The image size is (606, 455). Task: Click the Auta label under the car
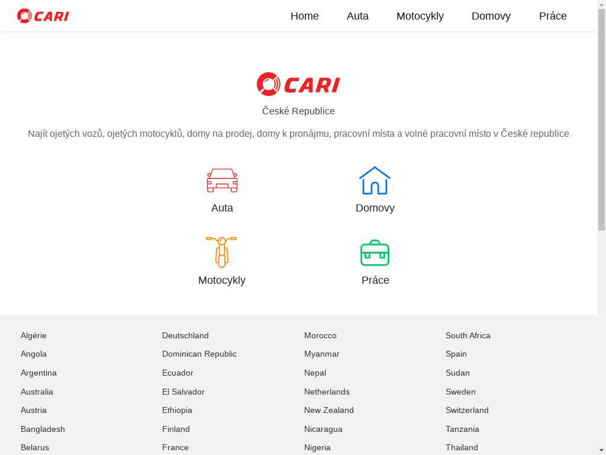point(222,208)
